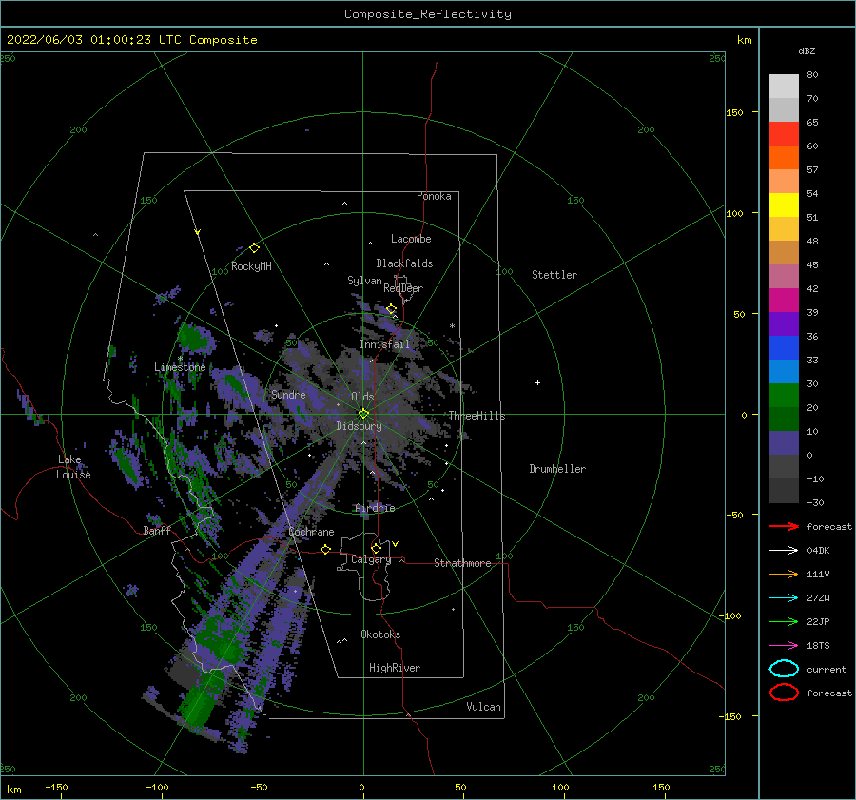
Task: Click the top-right yellow km axis label
Action: [x=745, y=40]
